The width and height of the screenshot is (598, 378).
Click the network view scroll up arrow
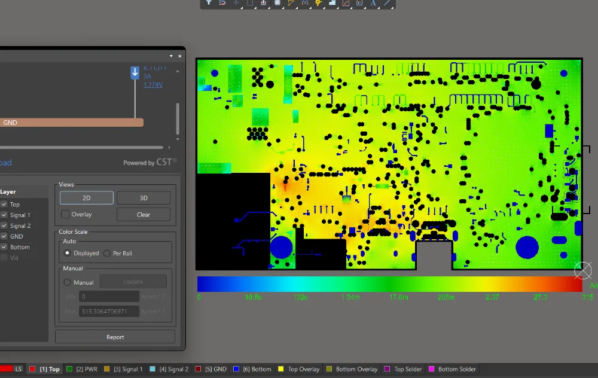tap(178, 71)
